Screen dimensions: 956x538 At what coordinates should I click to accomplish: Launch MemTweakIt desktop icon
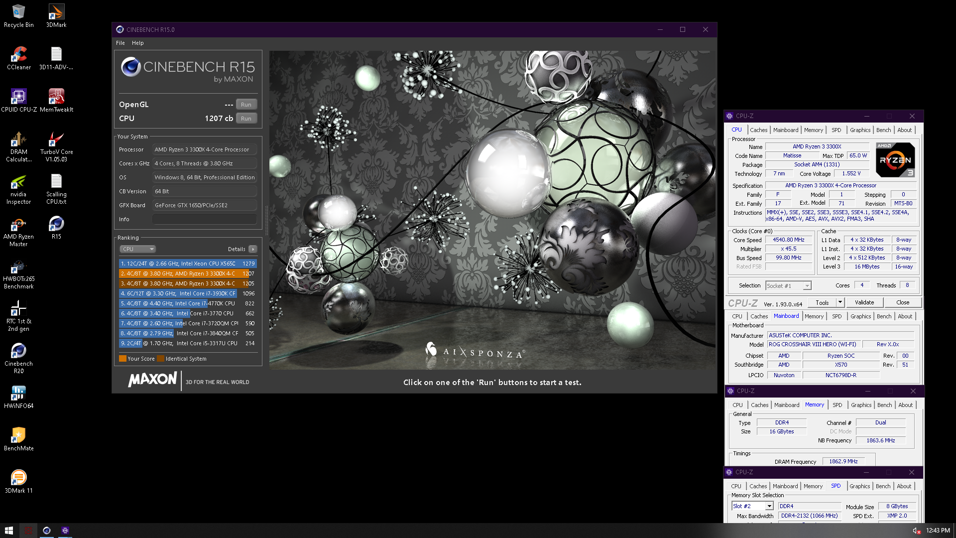56,101
